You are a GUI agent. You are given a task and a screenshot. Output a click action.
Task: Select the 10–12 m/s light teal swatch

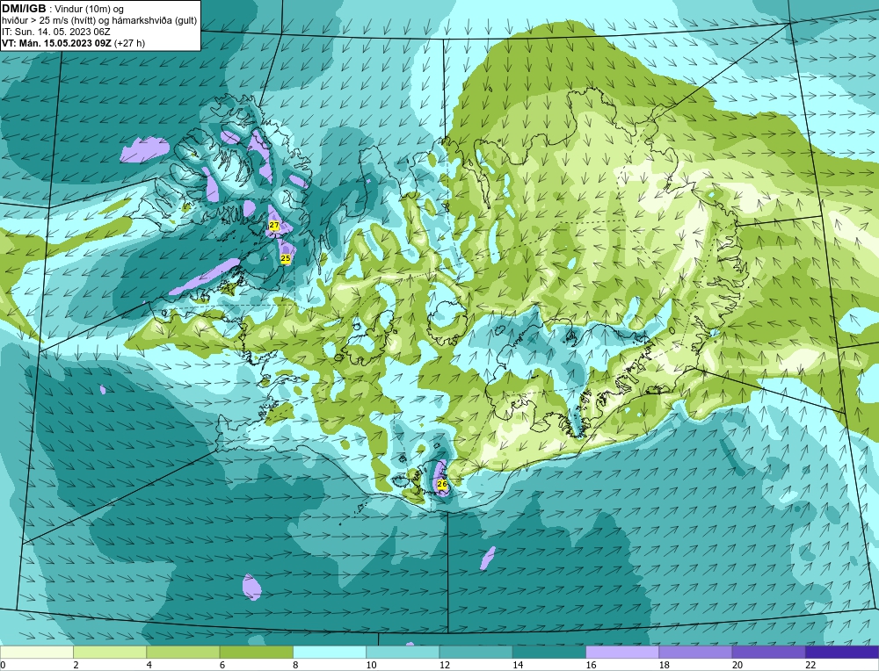[x=403, y=653]
